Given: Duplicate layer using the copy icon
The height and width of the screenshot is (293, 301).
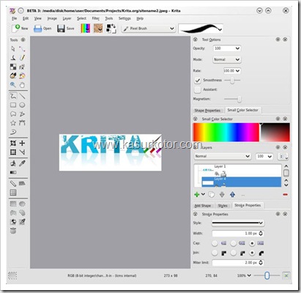Looking at the screenshot, I should [212, 194].
